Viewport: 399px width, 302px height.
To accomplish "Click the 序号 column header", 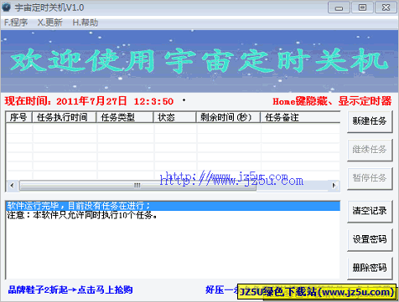I will [x=19, y=117].
